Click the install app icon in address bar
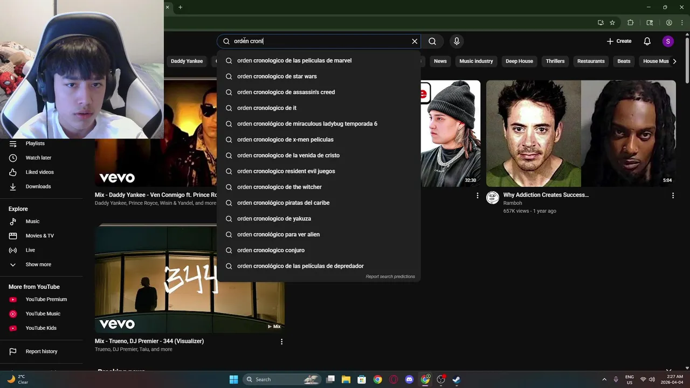 coord(601,23)
